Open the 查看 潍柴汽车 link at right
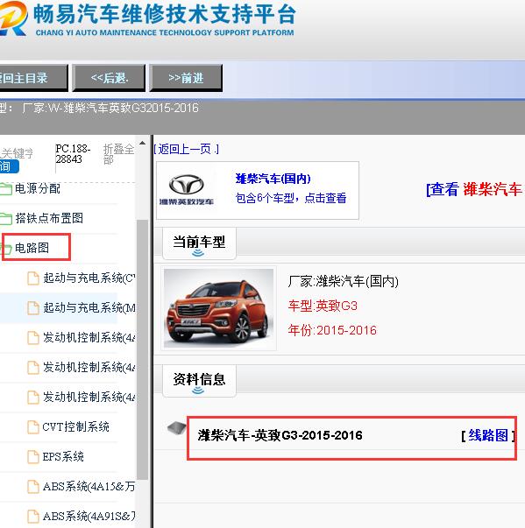Screen dimensions: 525x528 click(x=475, y=189)
